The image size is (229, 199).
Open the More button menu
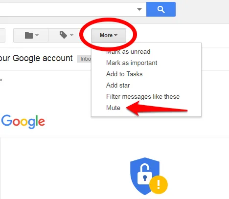pos(109,35)
